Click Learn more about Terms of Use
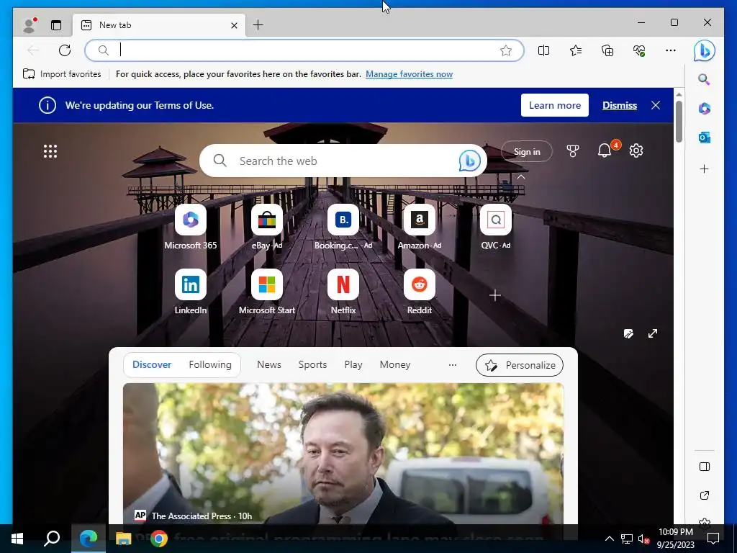The height and width of the screenshot is (553, 737). (555, 105)
